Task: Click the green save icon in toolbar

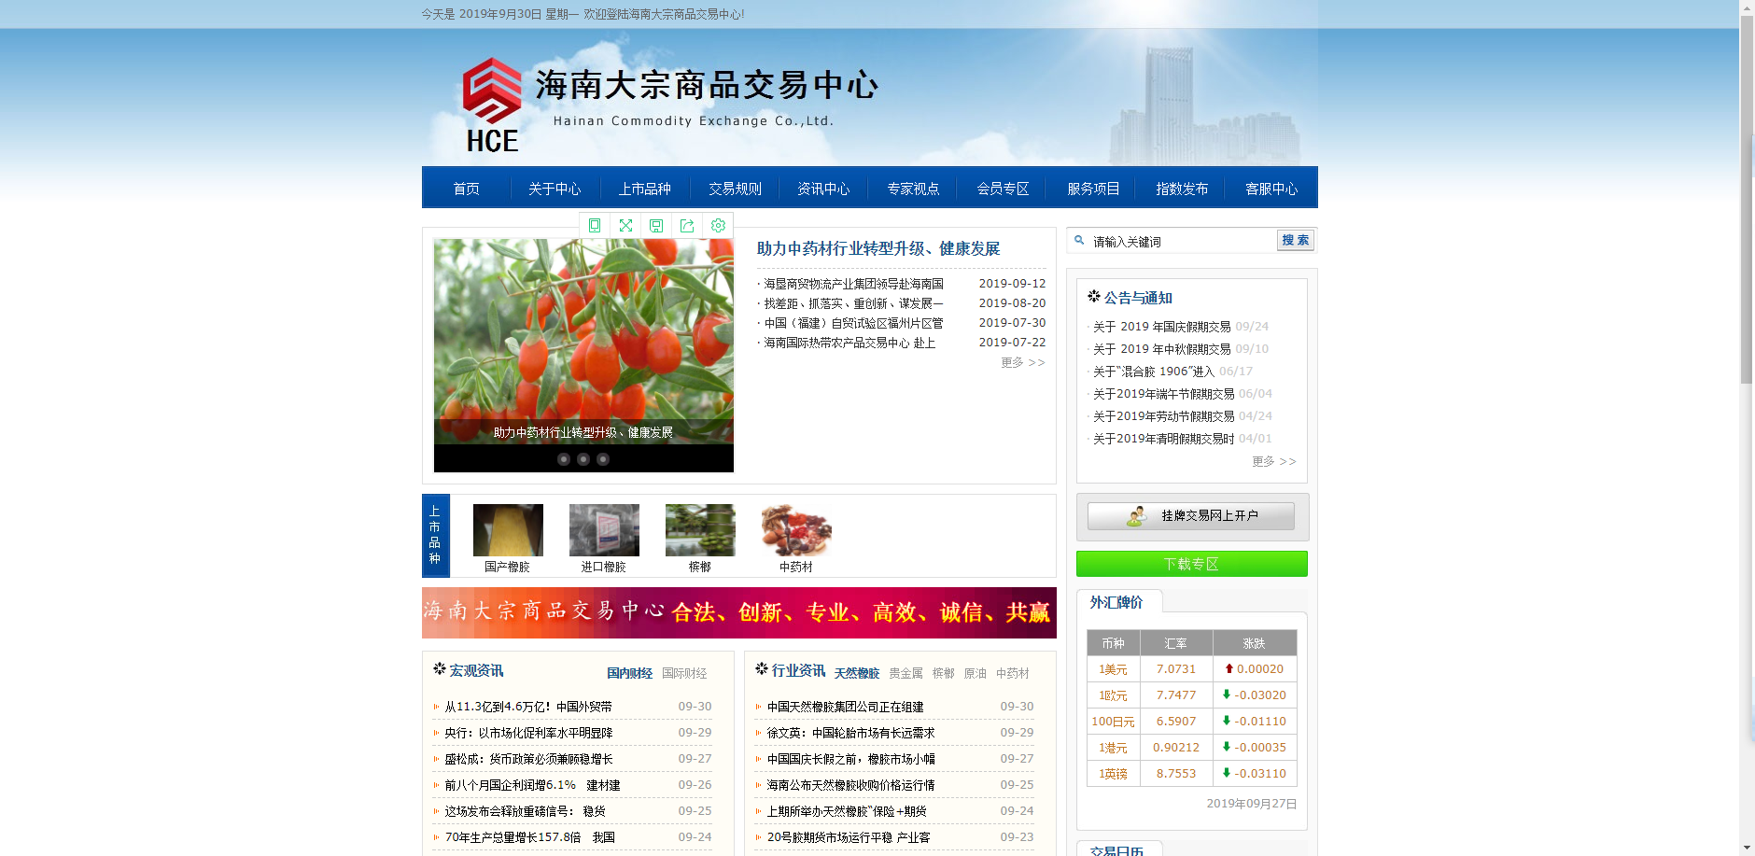Action: (x=656, y=226)
